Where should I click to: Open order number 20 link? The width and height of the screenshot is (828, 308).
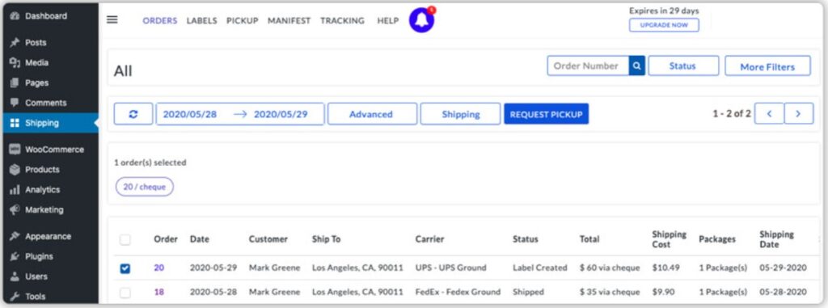159,268
